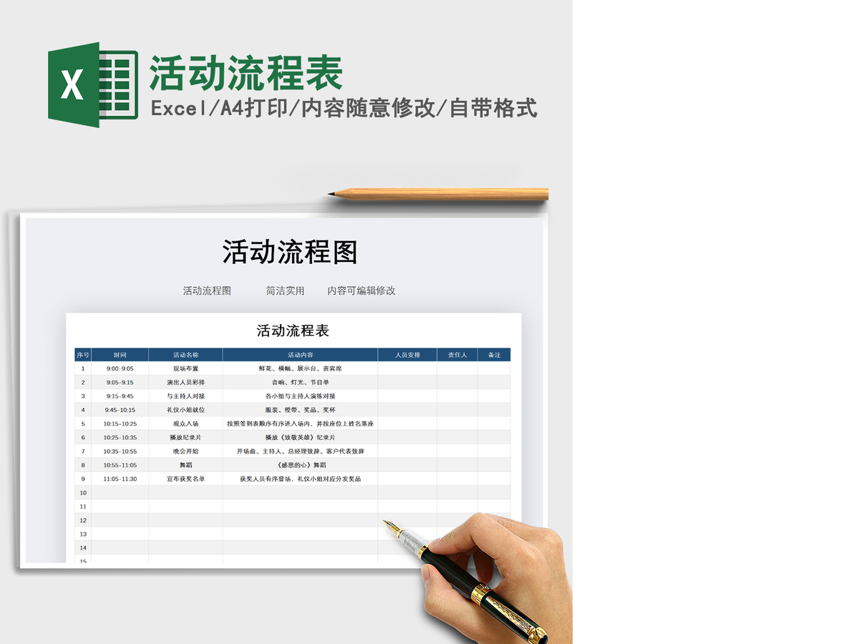Click row number 10 in the table
This screenshot has height=644, width=859.
pos(83,493)
